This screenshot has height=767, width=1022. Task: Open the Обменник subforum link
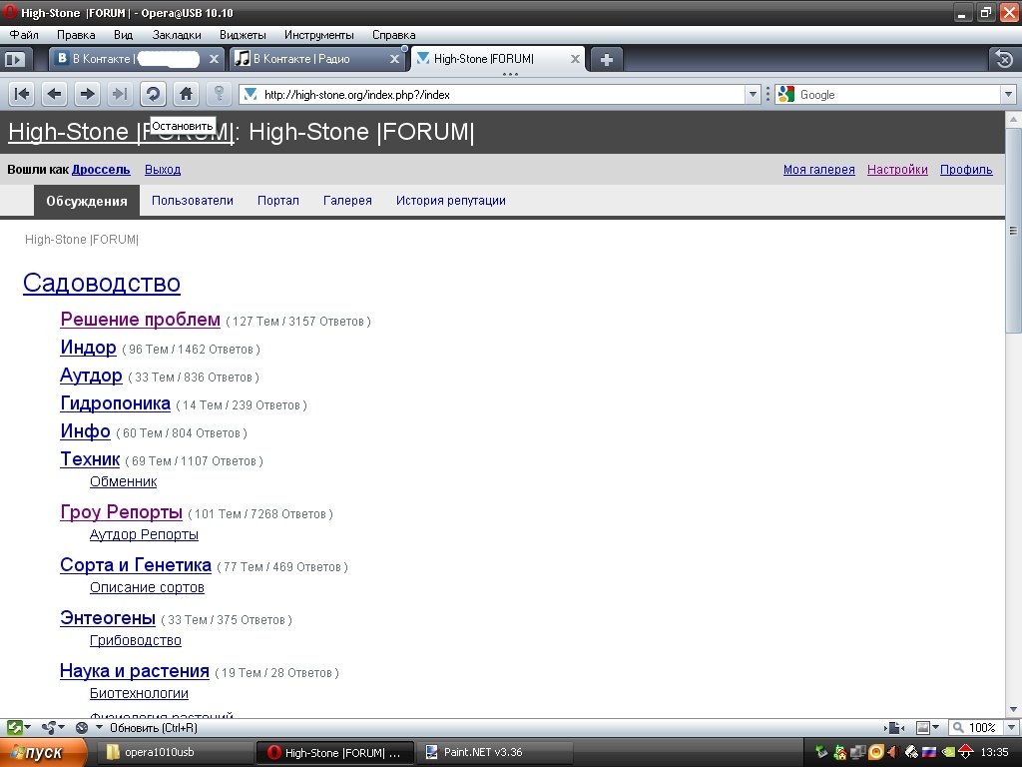(123, 481)
